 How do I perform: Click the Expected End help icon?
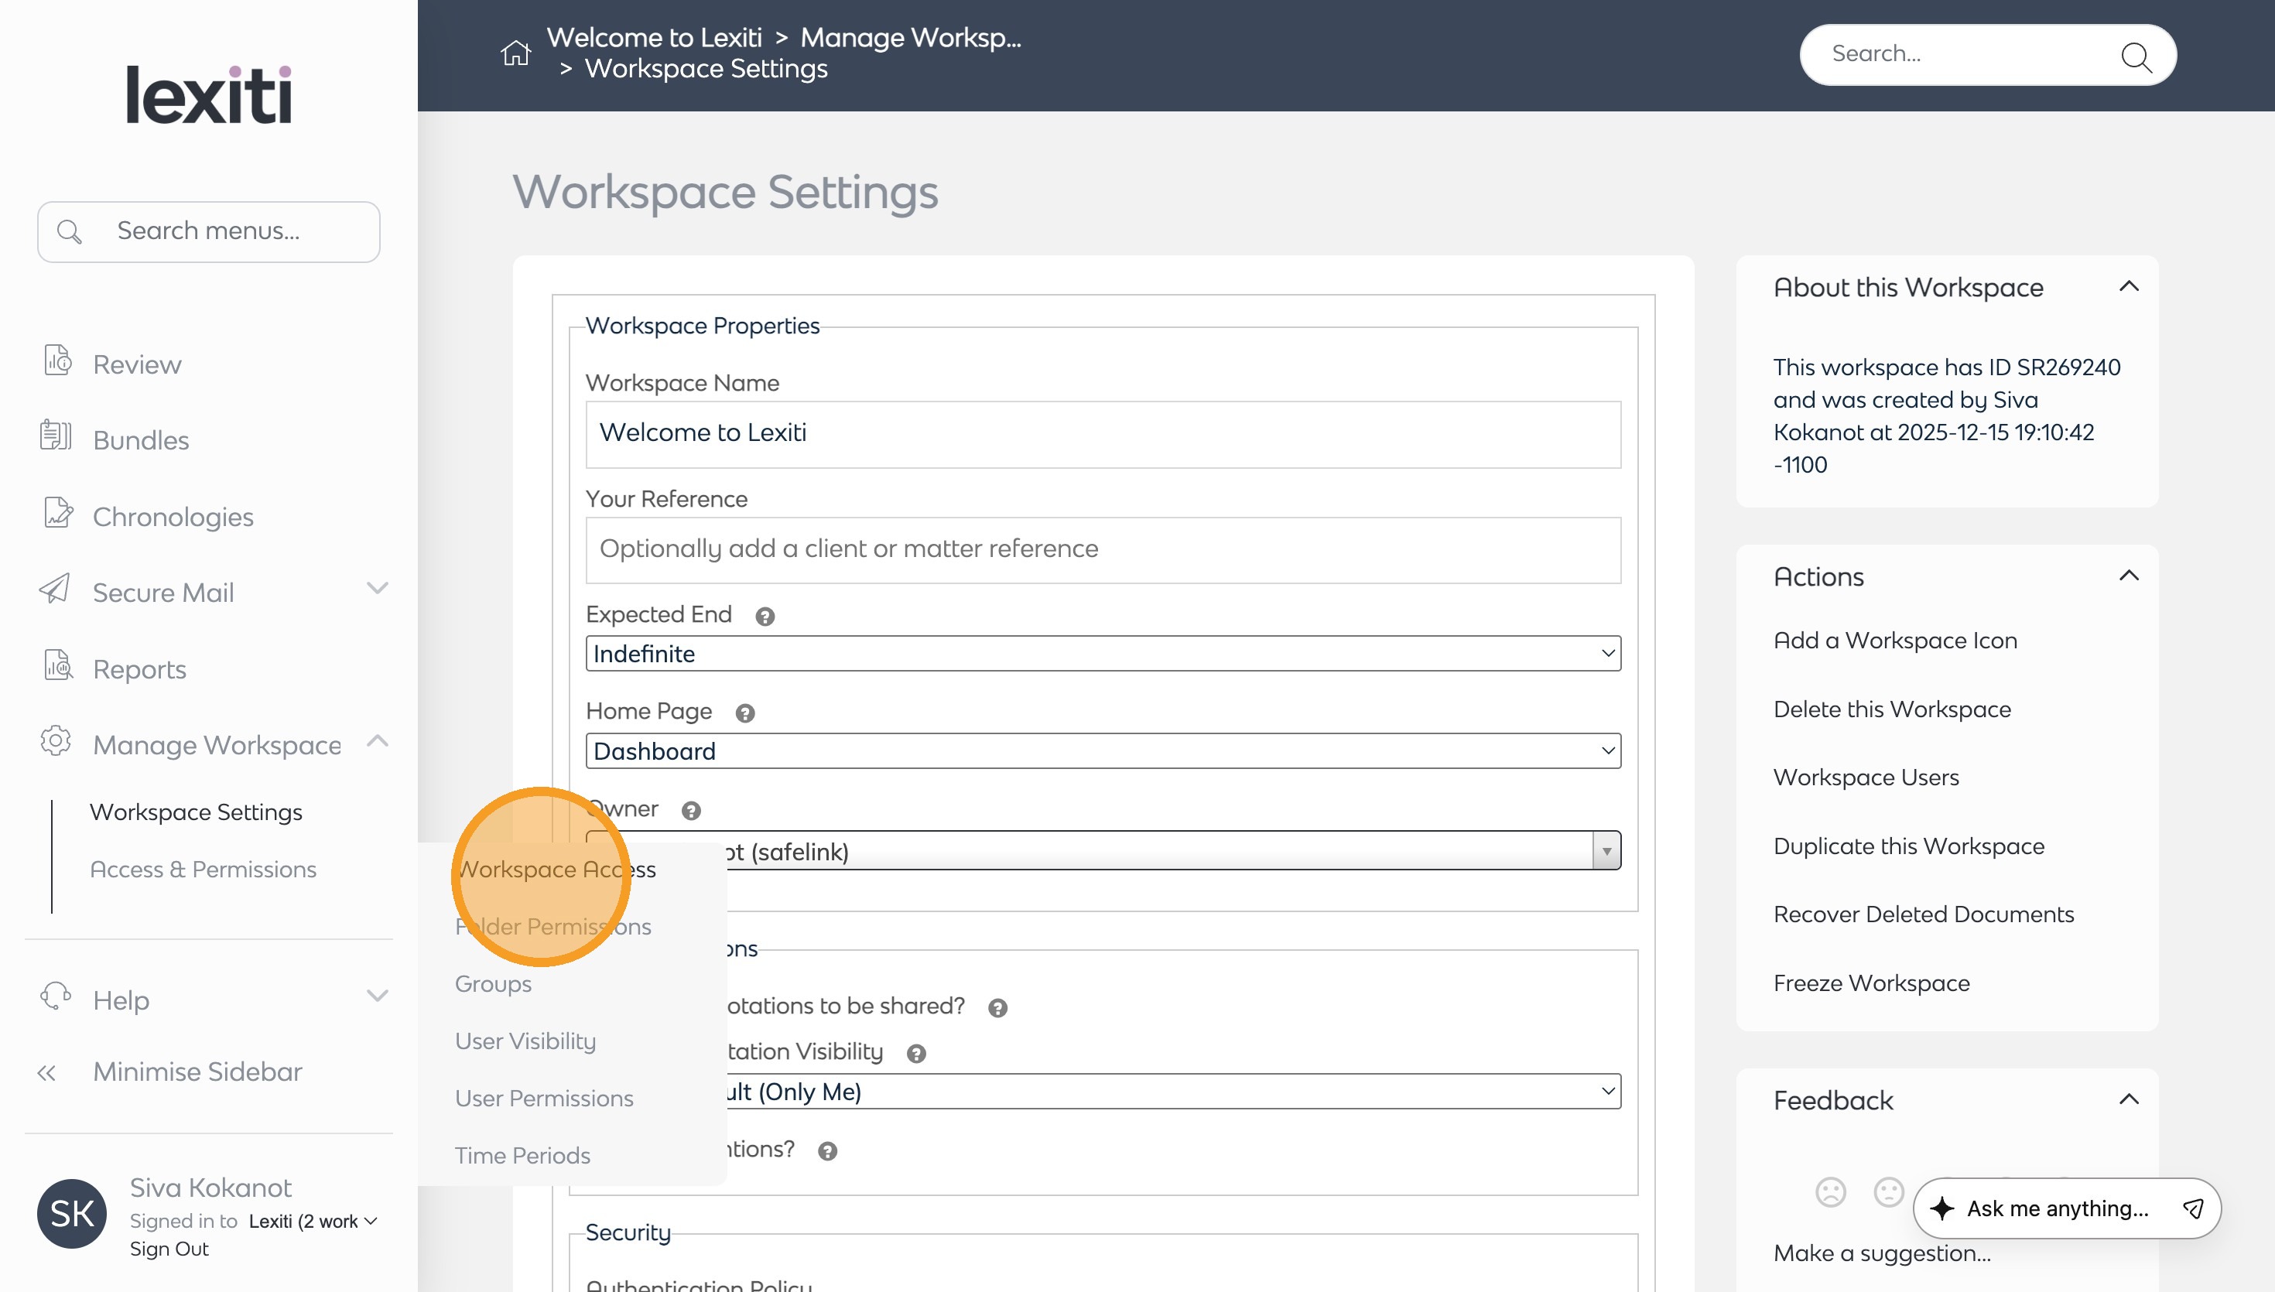(x=765, y=616)
